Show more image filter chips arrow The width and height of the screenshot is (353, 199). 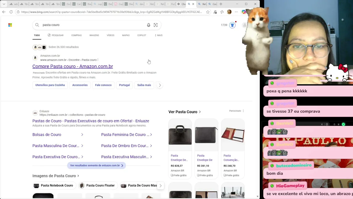click(161, 185)
